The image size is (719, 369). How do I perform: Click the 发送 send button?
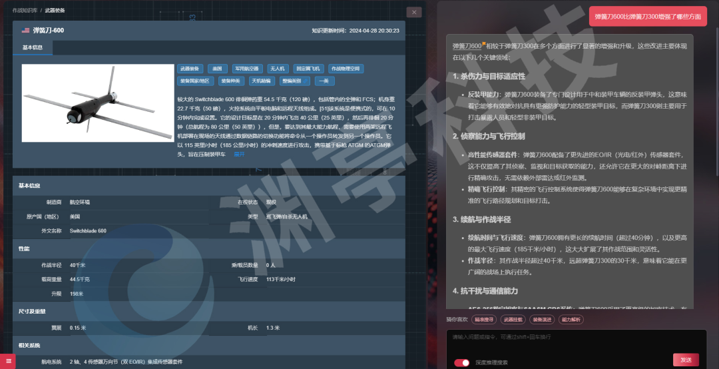686,360
